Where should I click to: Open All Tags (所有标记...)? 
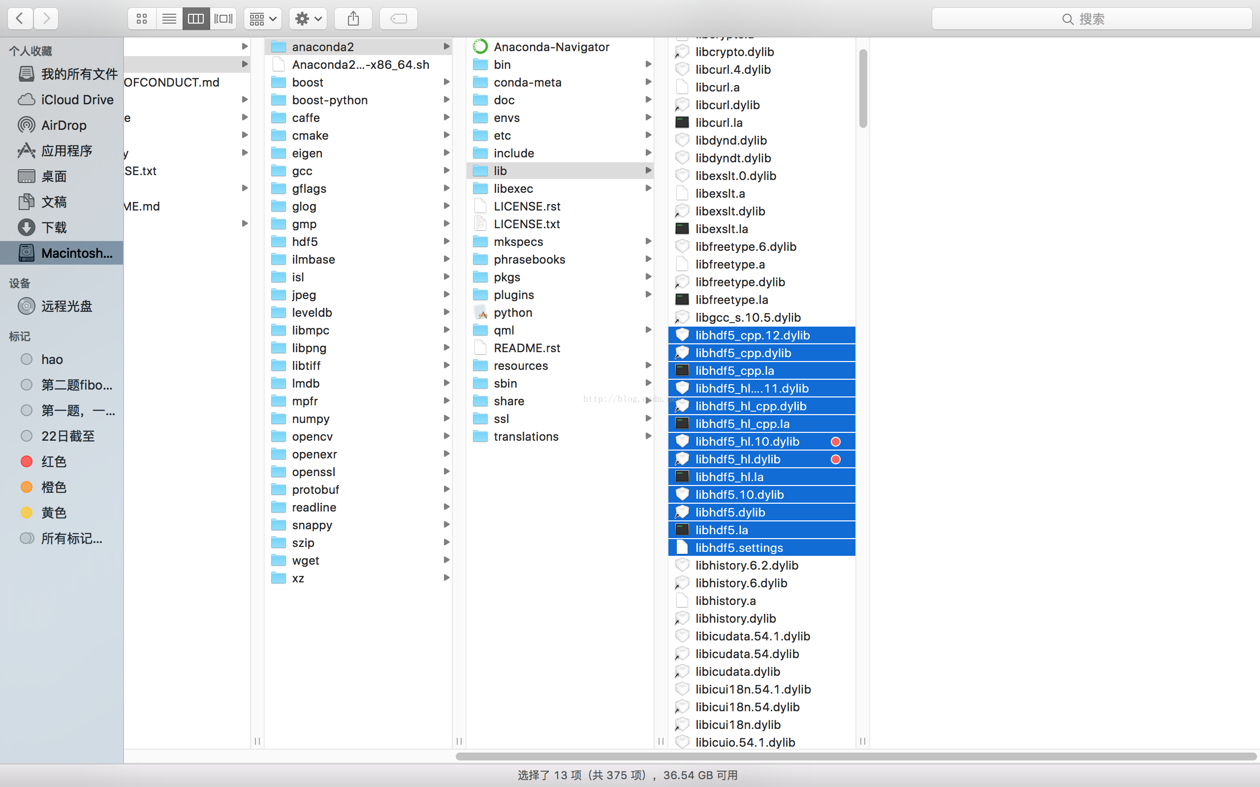(x=62, y=538)
